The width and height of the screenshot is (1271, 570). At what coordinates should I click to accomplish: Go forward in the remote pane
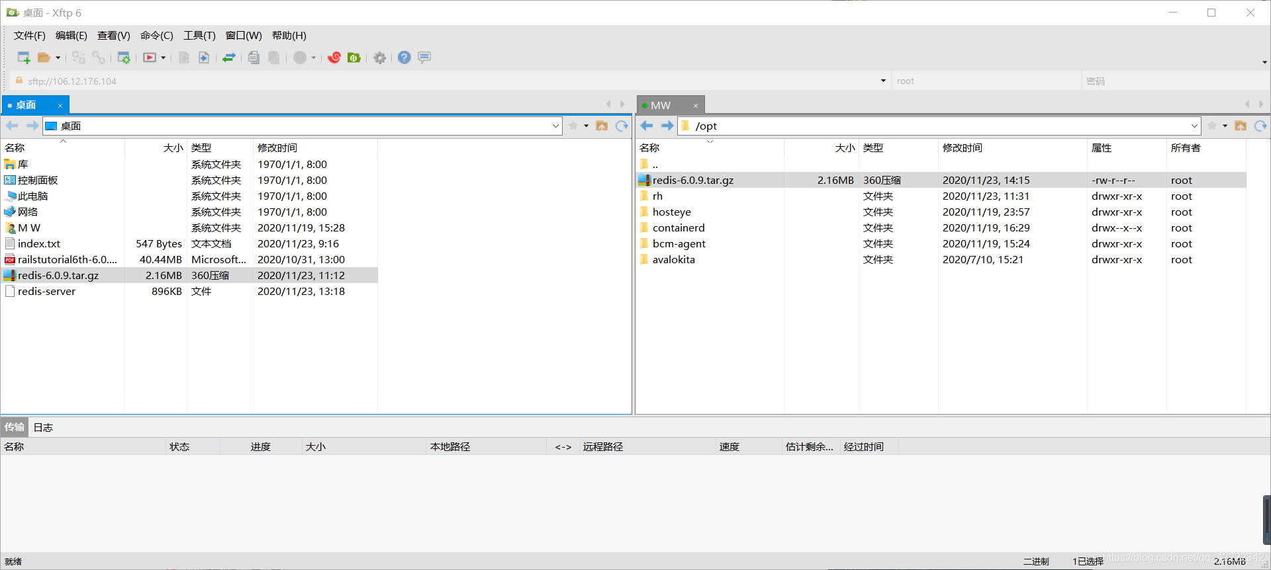(x=667, y=126)
